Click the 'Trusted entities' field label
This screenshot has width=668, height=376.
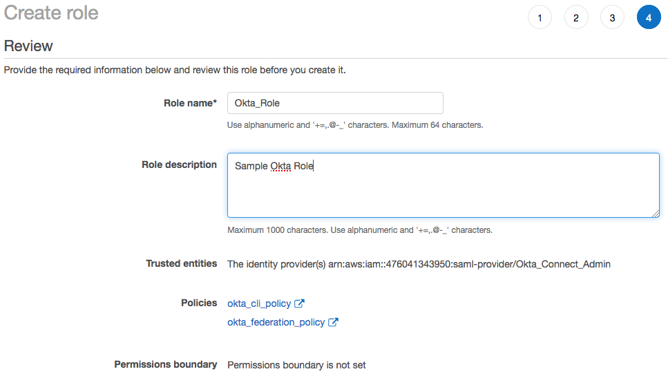(x=181, y=263)
